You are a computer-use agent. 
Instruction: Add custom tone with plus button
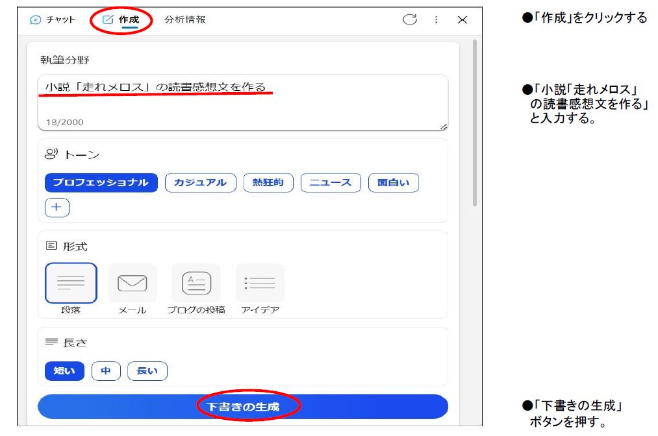(x=57, y=208)
